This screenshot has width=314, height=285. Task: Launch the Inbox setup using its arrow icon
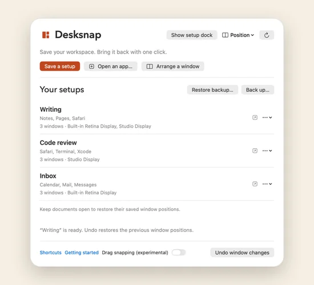pos(255,184)
